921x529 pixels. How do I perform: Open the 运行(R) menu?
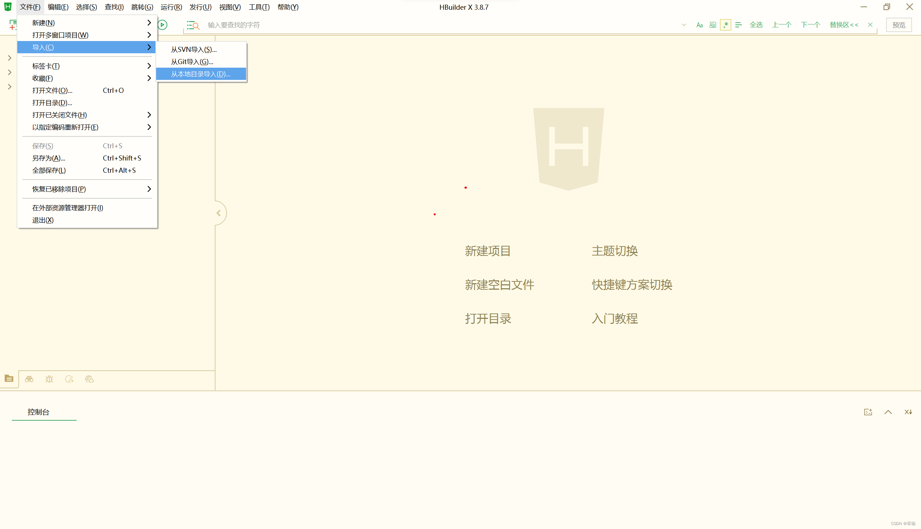click(x=171, y=7)
